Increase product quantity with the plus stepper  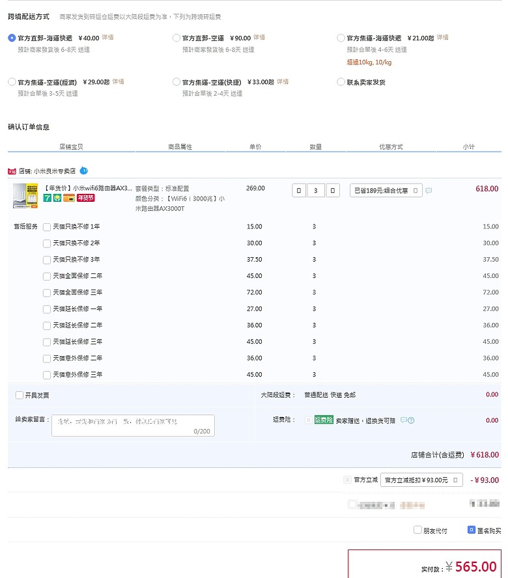tap(333, 191)
